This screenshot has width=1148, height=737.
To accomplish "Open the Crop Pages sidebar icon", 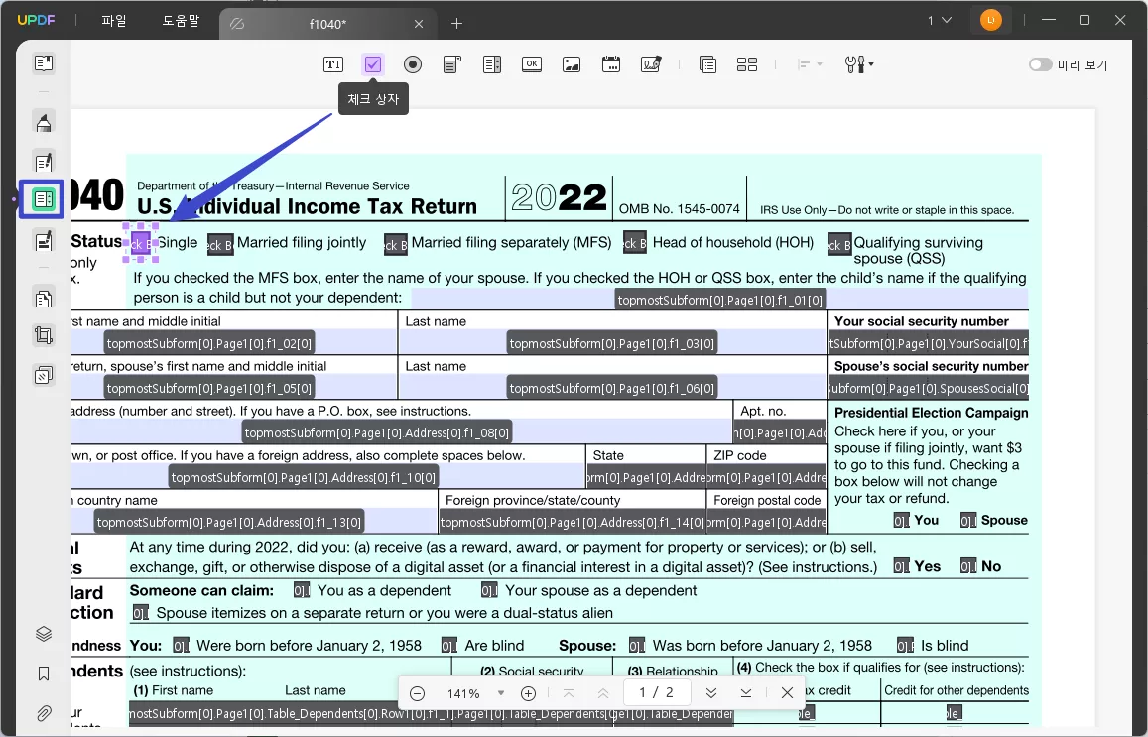I will tap(44, 335).
